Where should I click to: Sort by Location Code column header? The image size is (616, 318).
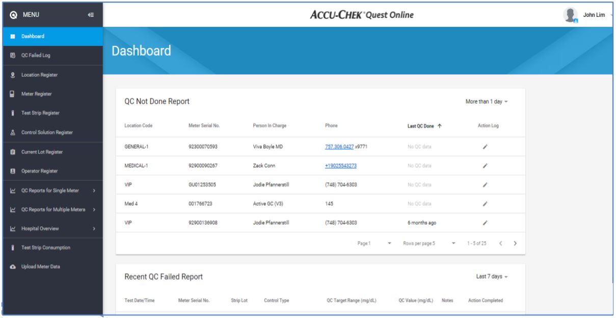[138, 125]
